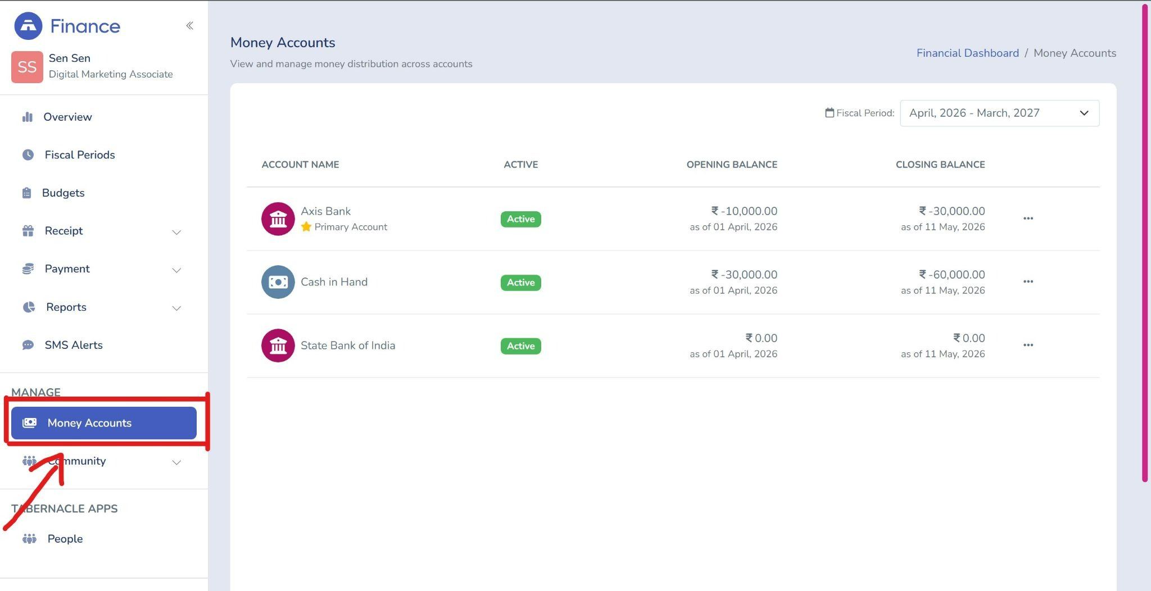This screenshot has width=1151, height=591.
Task: Click the Payment coins icon
Action: 28,269
